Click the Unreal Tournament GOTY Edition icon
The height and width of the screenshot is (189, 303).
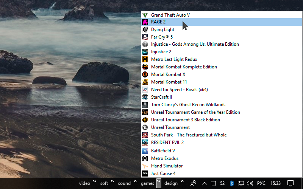pyautogui.click(x=145, y=112)
